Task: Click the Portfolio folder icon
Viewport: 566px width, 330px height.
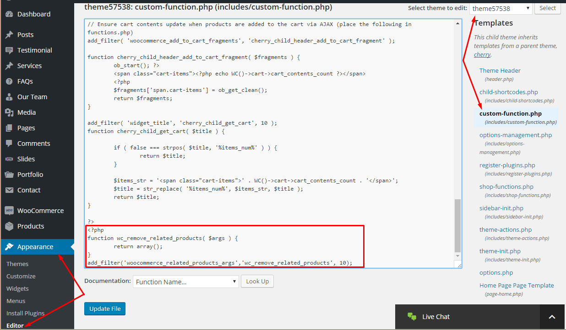Action: (9, 175)
